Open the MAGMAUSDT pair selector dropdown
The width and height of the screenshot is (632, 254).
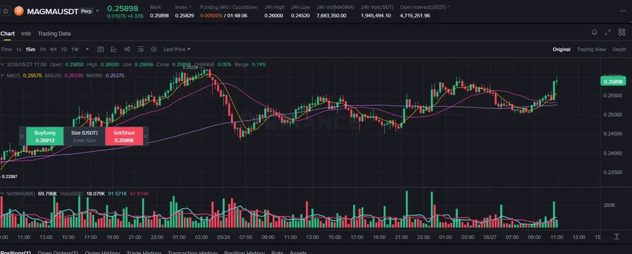coord(97,11)
